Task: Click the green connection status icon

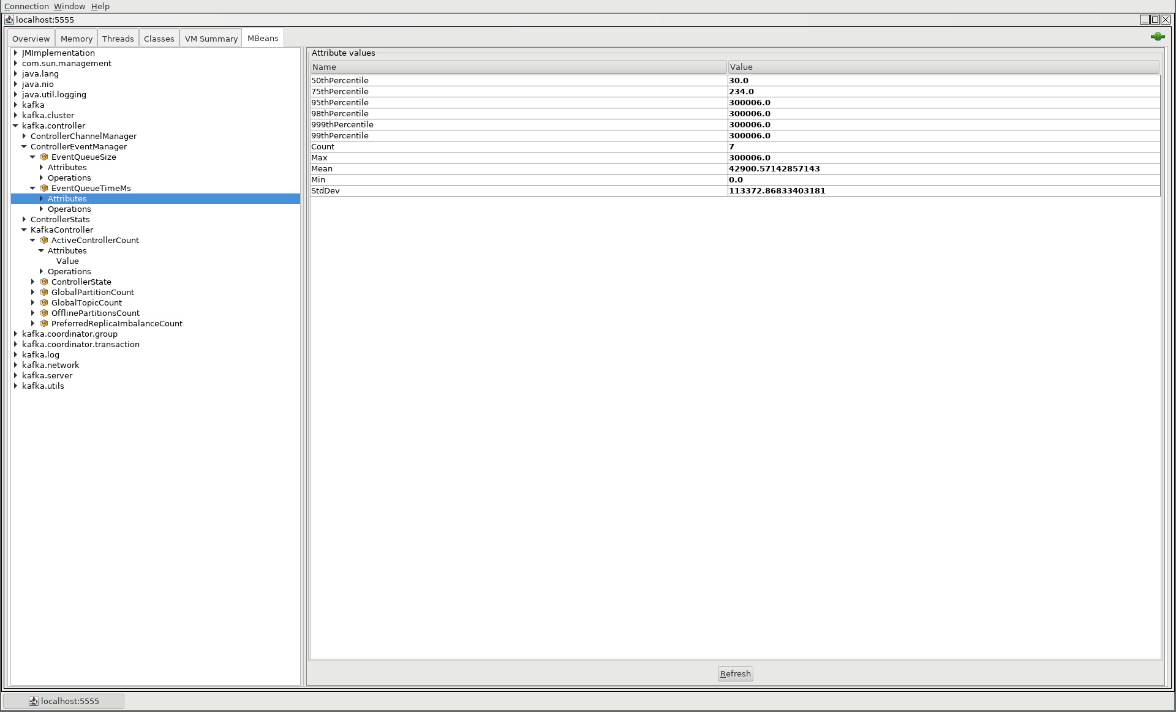Action: pos(1157,37)
